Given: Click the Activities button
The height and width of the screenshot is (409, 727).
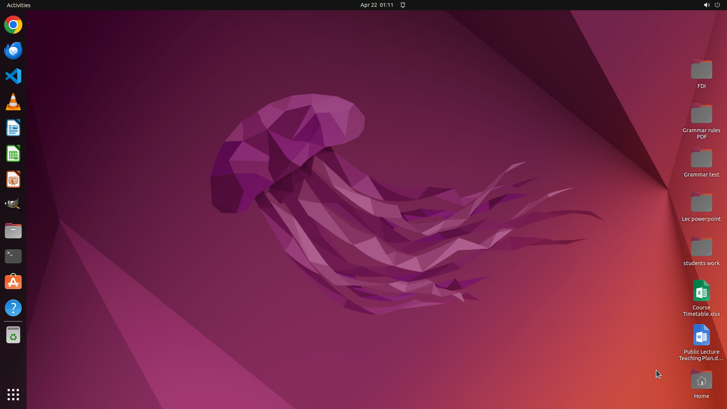Looking at the screenshot, I should pyautogui.click(x=19, y=5).
